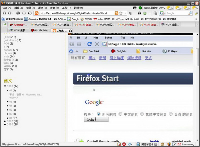Click the green circle status icon
Image resolution: width=200 pixels, height=147 pixels.
tap(140, 8)
